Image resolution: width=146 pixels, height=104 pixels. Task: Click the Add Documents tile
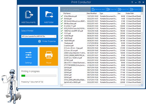pyautogui.click(x=28, y=16)
